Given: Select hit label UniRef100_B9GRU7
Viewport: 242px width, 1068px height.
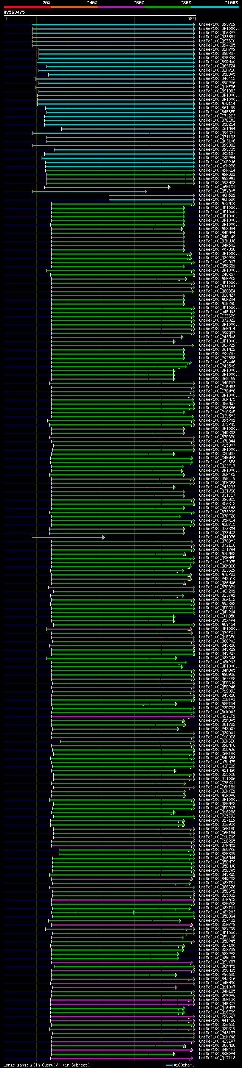Looking at the screenshot, I should (x=217, y=53).
